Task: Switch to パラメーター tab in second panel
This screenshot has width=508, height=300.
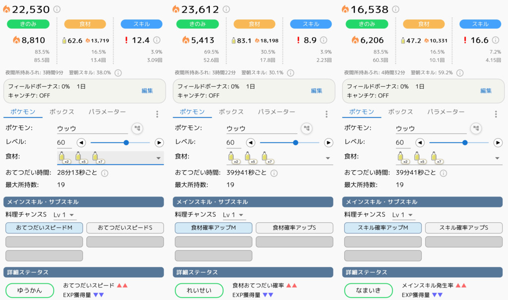Action: [x=277, y=112]
